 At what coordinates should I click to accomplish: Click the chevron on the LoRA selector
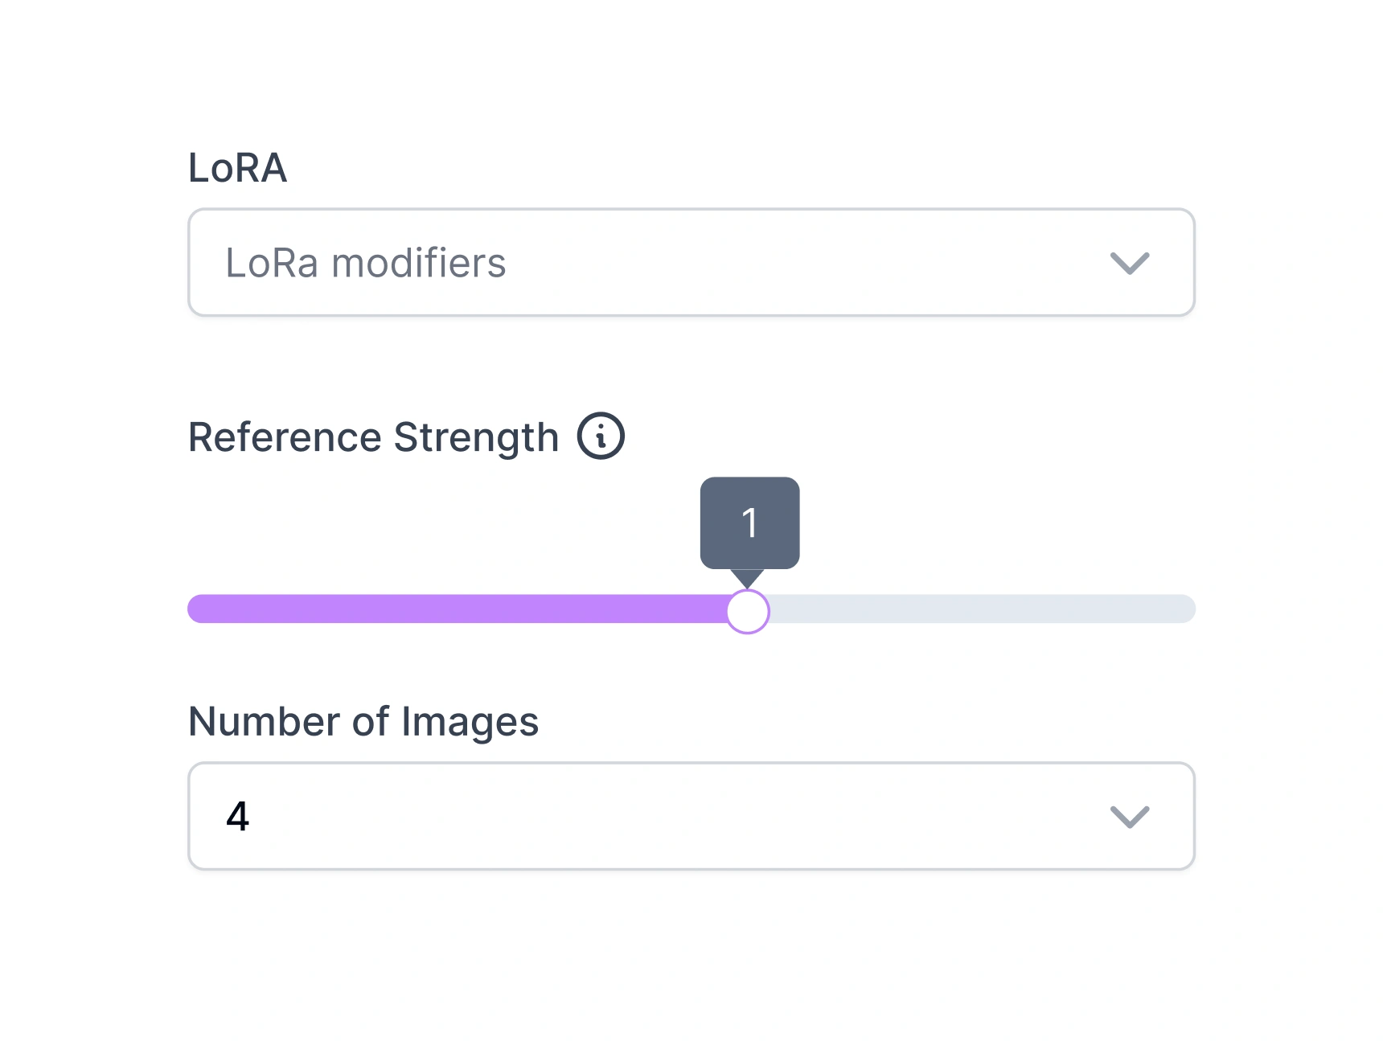point(1130,263)
